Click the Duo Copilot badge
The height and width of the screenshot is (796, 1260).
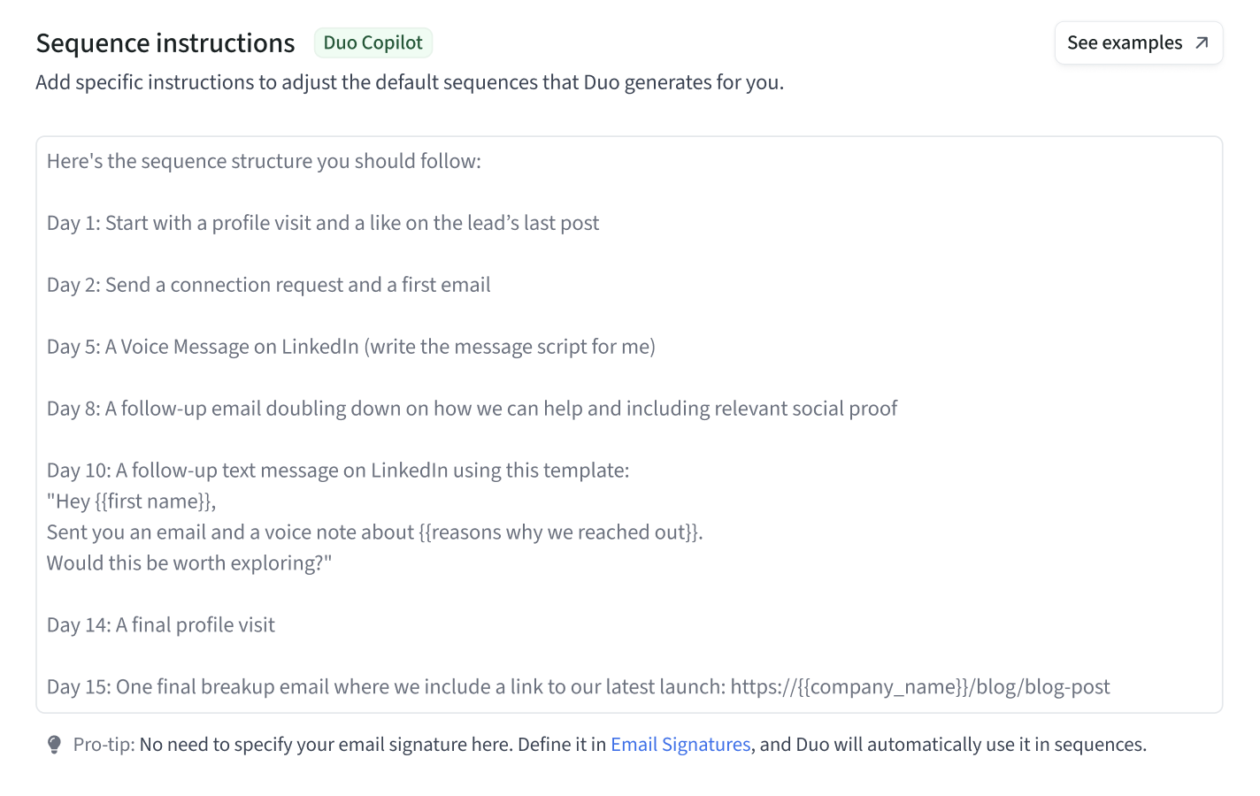(x=373, y=43)
